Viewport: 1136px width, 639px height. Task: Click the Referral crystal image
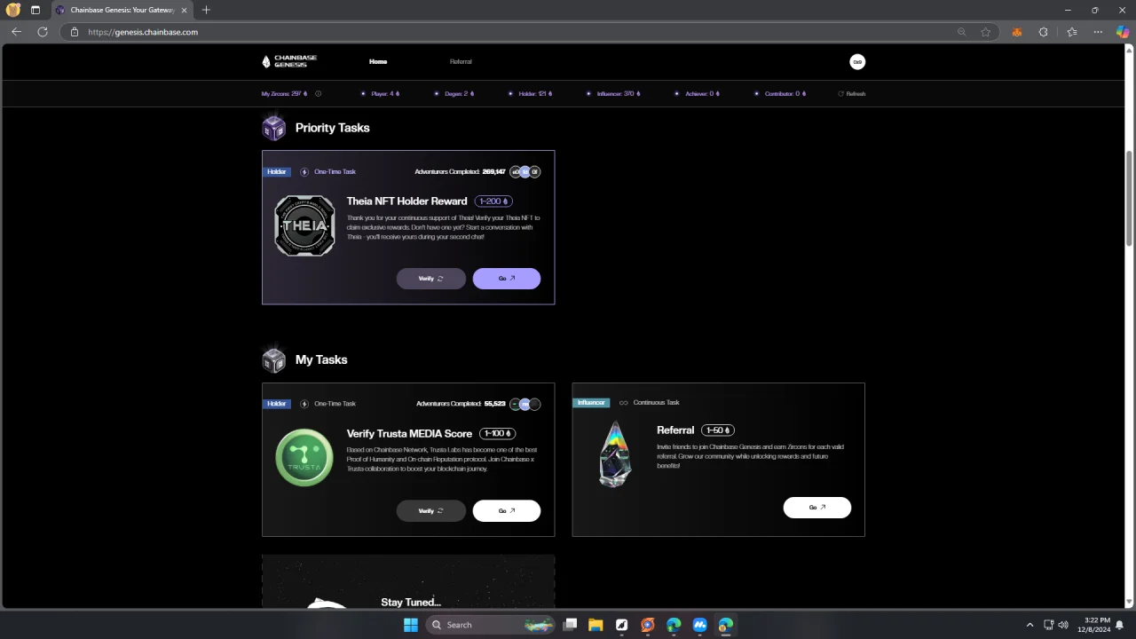point(614,454)
